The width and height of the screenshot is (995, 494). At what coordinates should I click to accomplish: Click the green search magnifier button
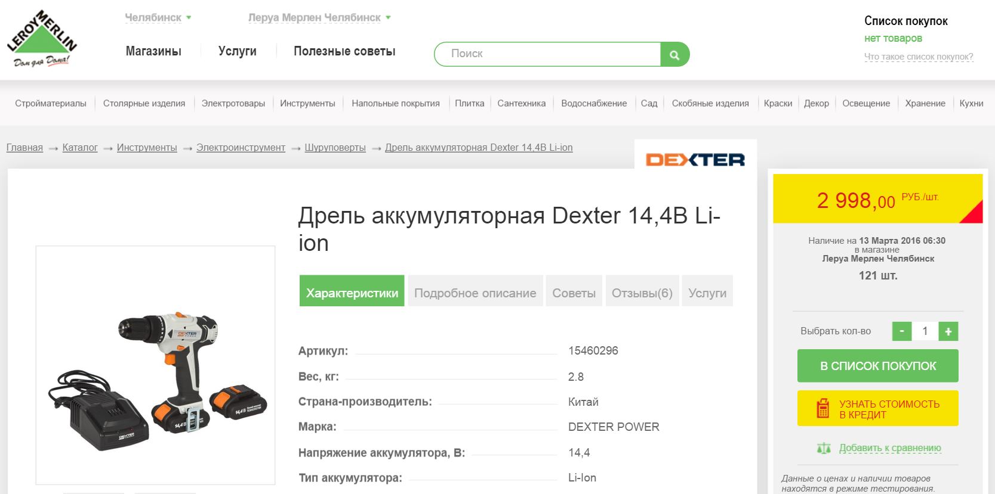675,54
